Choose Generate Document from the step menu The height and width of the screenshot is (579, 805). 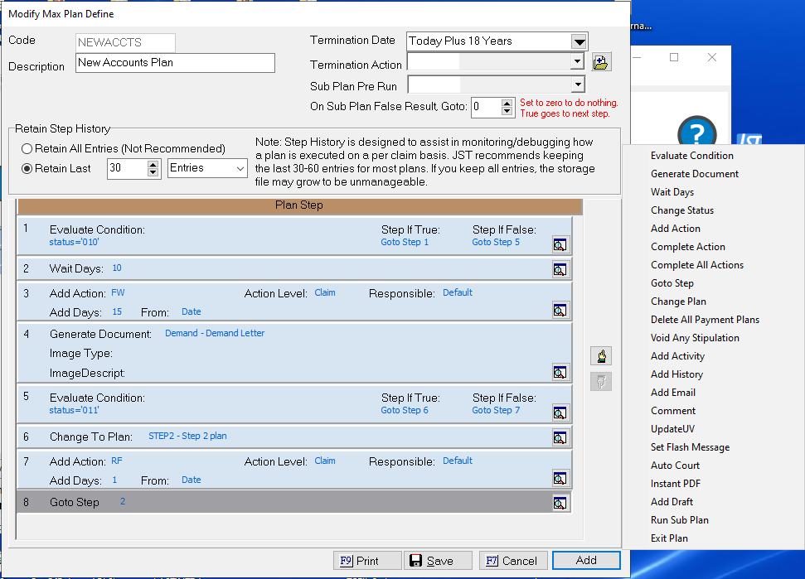[x=694, y=174]
